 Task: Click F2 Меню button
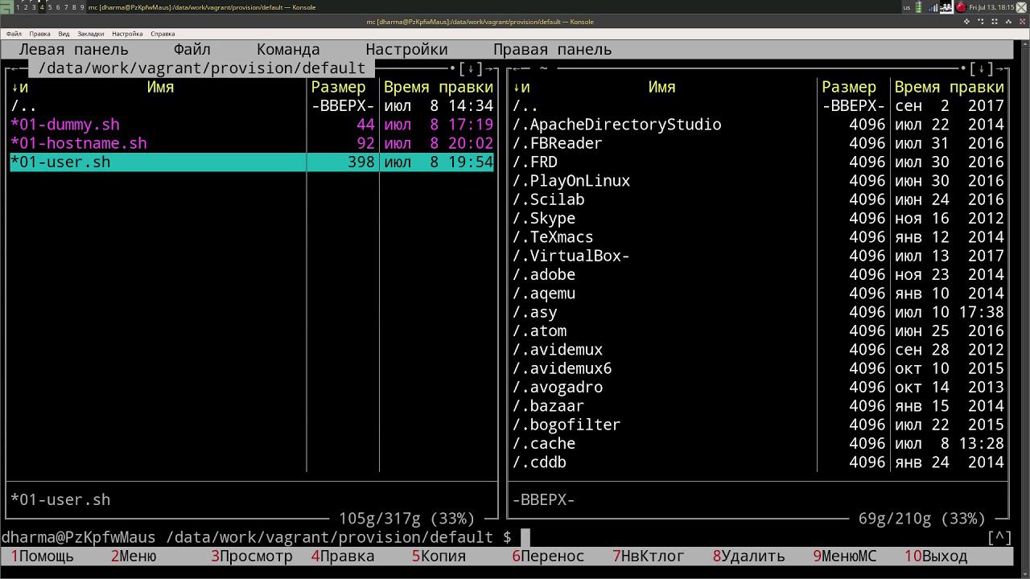(x=134, y=556)
